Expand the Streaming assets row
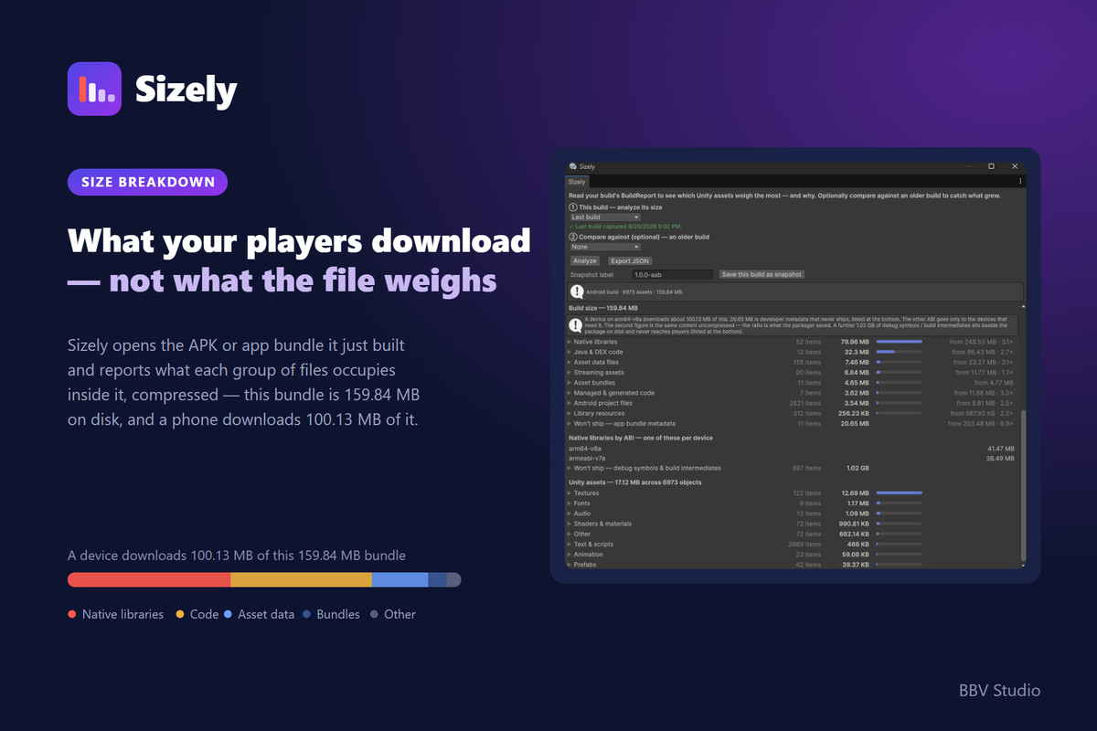The image size is (1097, 731). (570, 373)
